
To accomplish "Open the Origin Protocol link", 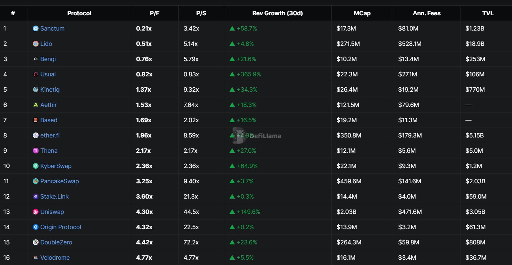I will 60,227.
